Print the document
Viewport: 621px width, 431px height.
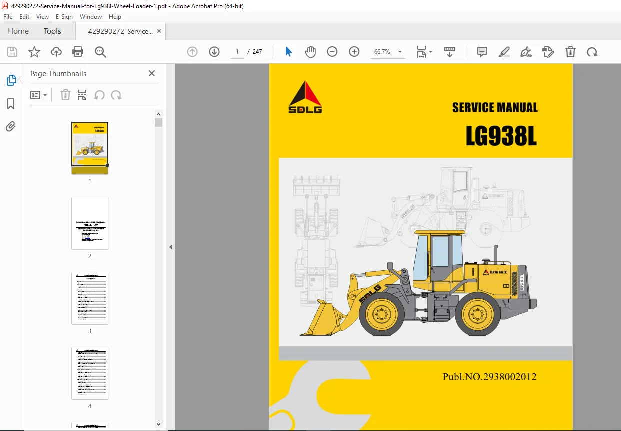[78, 52]
